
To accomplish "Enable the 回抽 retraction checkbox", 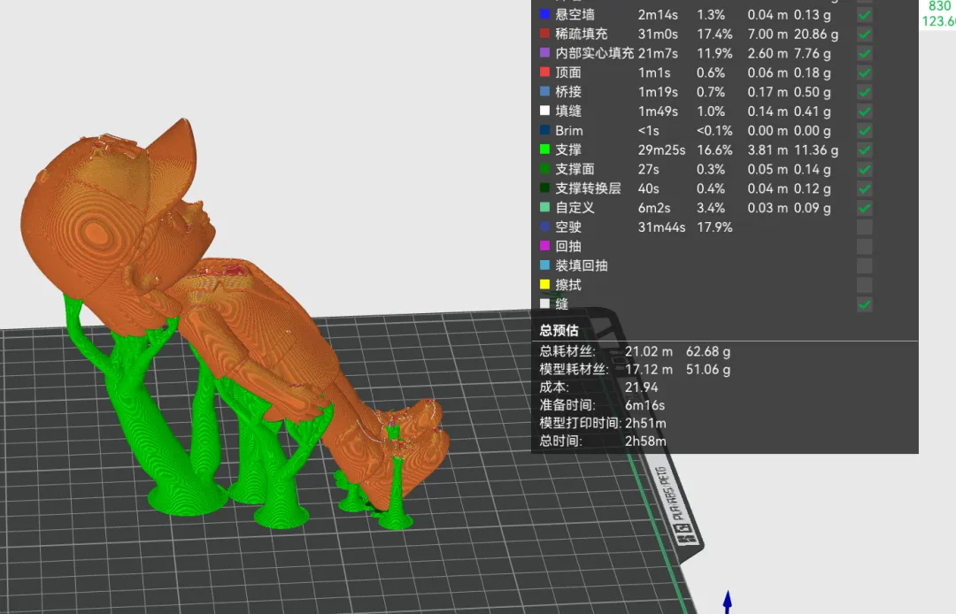I will tap(864, 247).
